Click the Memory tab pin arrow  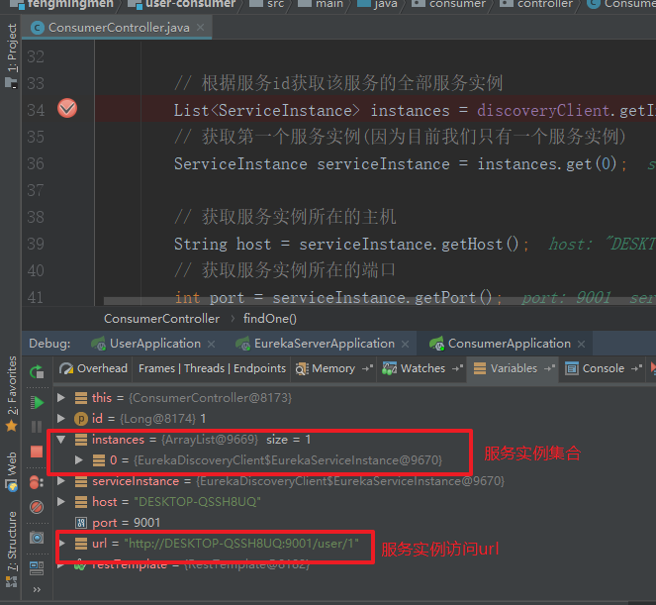point(368,368)
